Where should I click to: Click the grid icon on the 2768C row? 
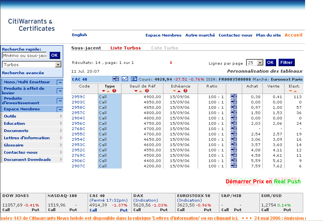point(233,129)
